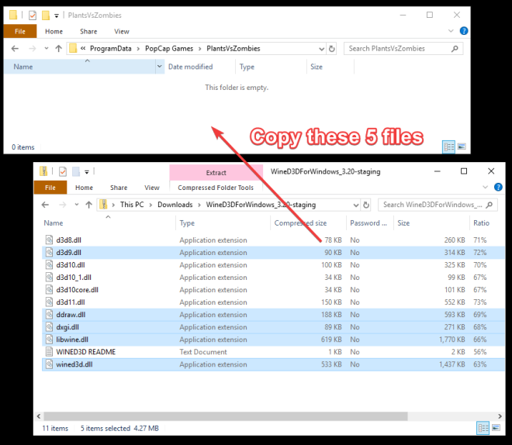The width and height of the screenshot is (512, 445).
Task: Click Up arrow in WineD3D window
Action: click(88, 205)
